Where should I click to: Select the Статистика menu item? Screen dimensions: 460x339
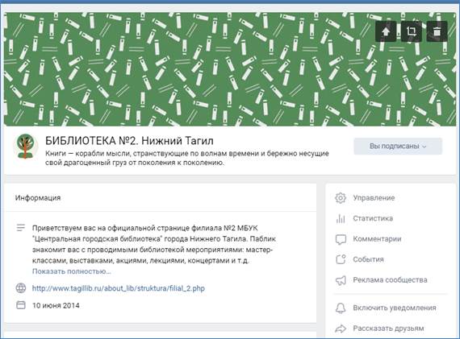pos(373,218)
